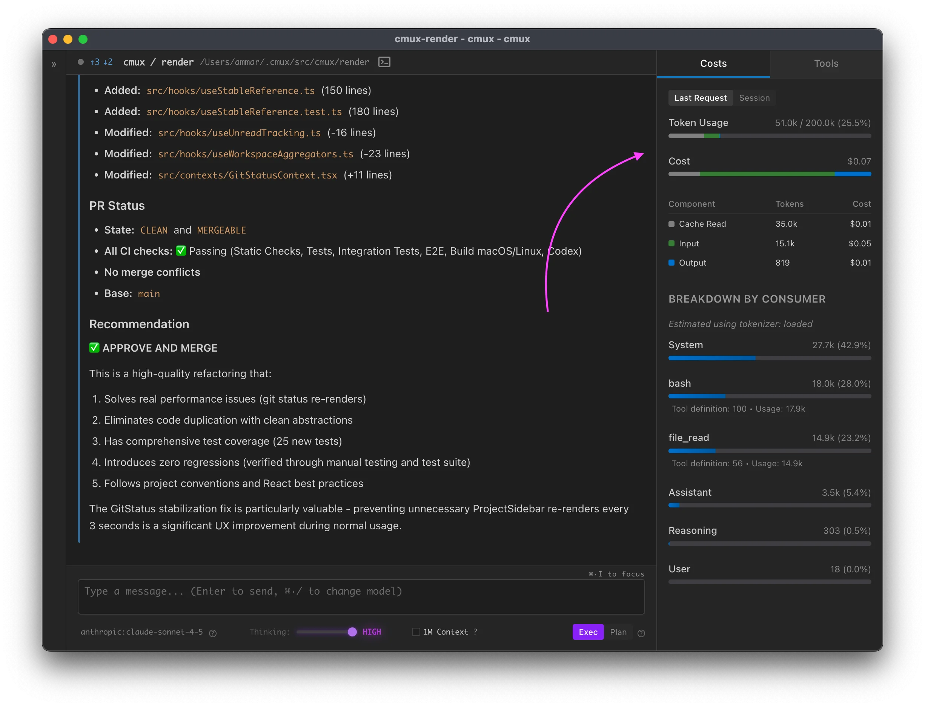Viewport: 925px width, 707px height.
Task: Expand the sidebar using the chevron icon
Action: pyautogui.click(x=54, y=64)
